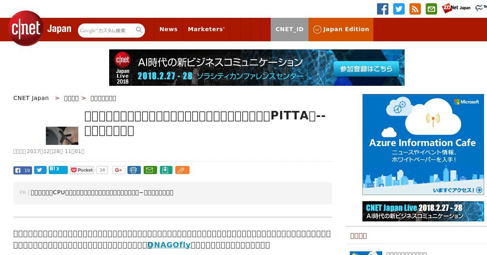Viewport: 487px width, 255px height.
Task: Open the third breadcrumb category link
Action: point(103,98)
